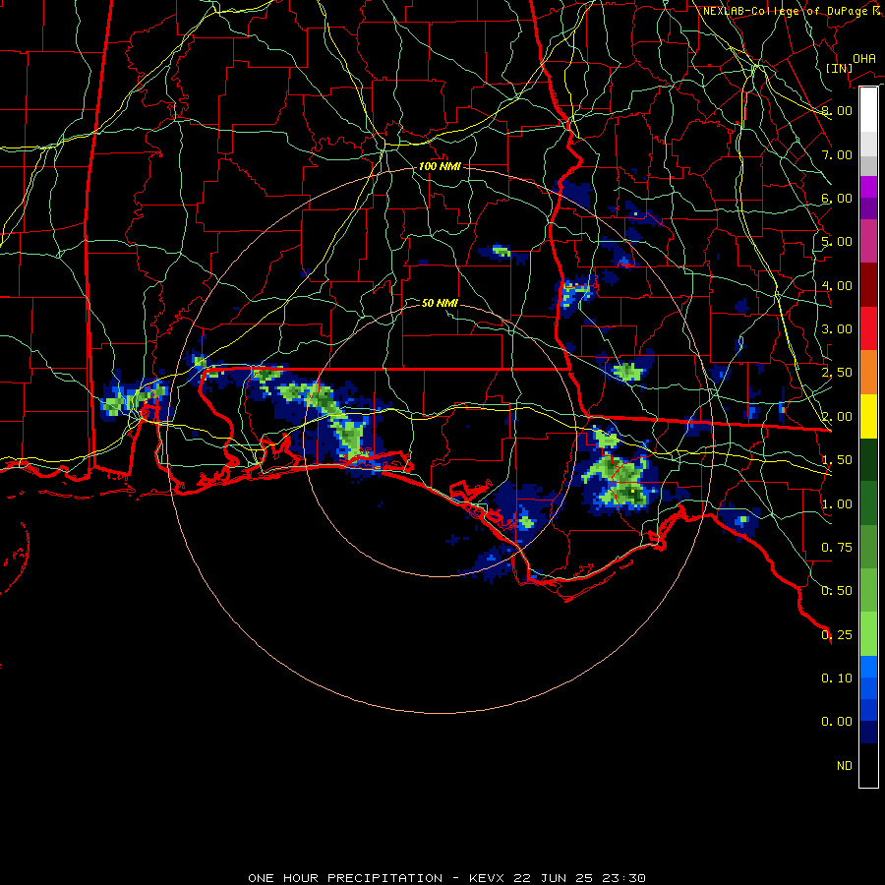Click the '0.10' legend value
885x885 pixels.
coord(837,678)
